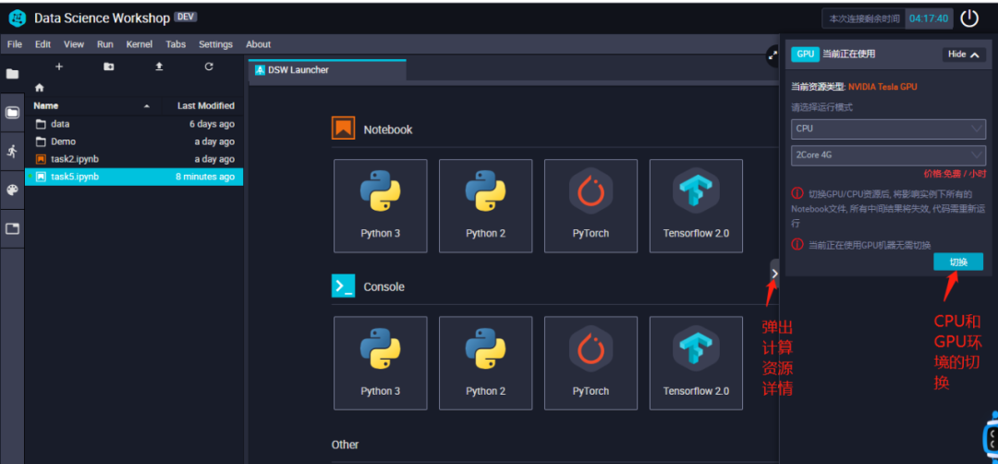Open a PyTorch console
Viewport: 998px width, 464px height.
click(590, 363)
